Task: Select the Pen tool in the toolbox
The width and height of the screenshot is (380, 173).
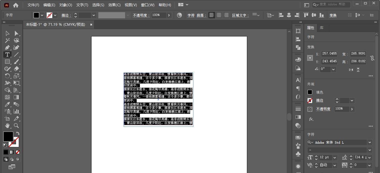Action: (x=7, y=48)
